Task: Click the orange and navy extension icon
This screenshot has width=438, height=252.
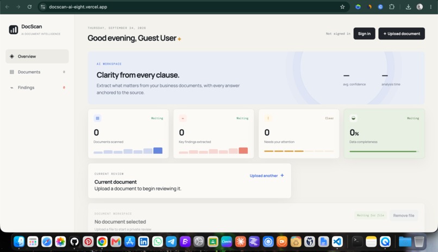Action: click(370, 7)
